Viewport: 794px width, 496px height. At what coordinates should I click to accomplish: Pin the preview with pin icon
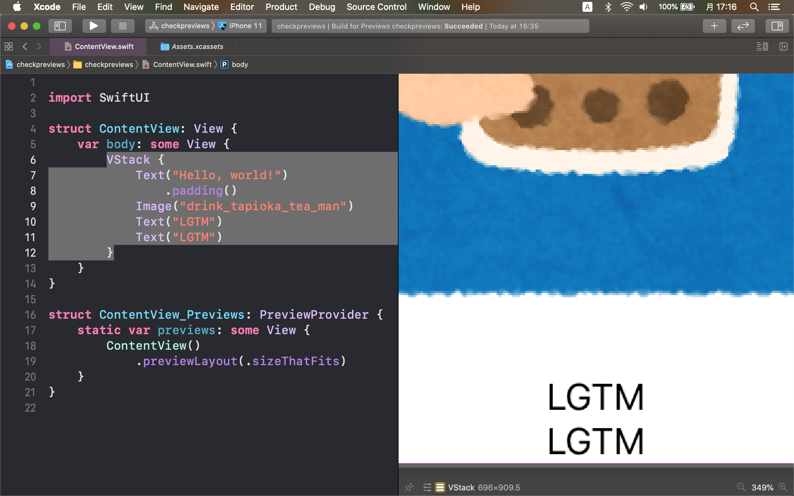[409, 487]
